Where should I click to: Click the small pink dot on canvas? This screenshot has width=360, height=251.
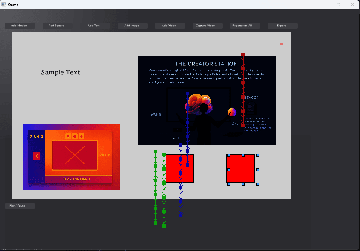[x=281, y=44]
